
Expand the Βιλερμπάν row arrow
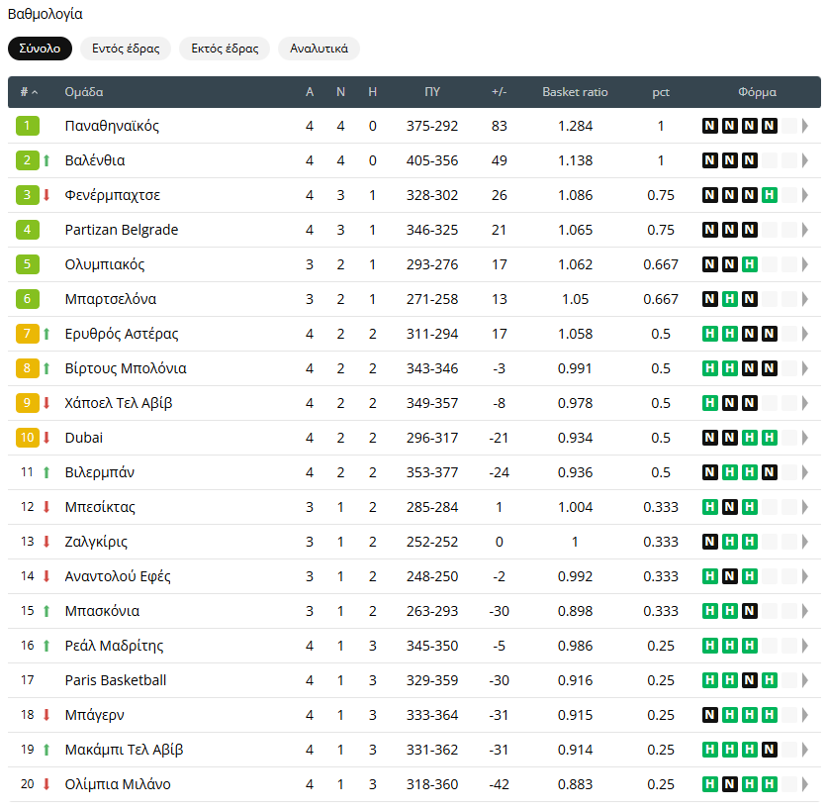[x=805, y=472]
